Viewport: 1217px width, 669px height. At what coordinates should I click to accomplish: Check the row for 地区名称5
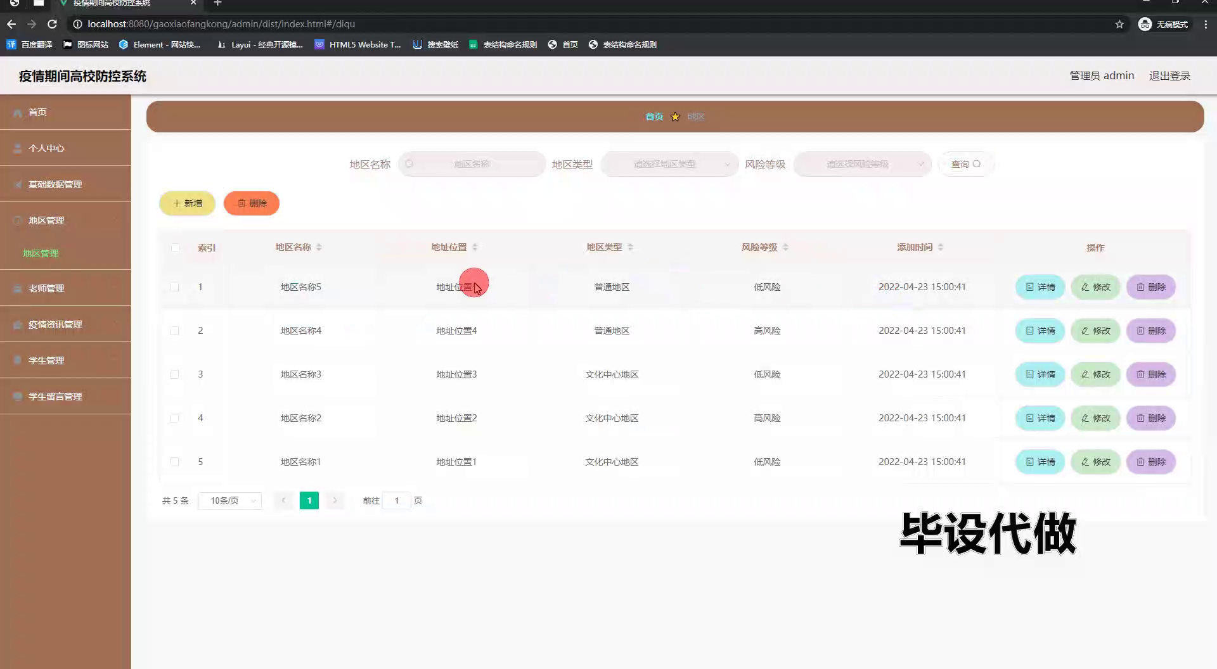[174, 287]
